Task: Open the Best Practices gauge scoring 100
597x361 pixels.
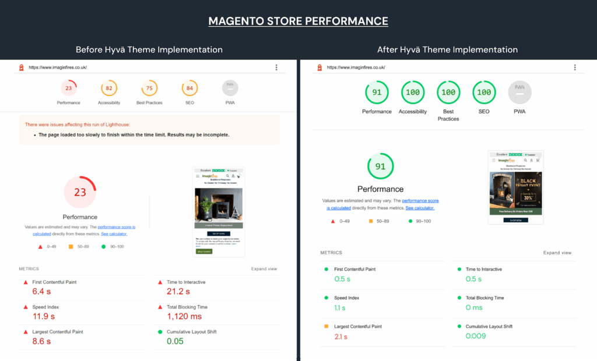Action: (448, 93)
